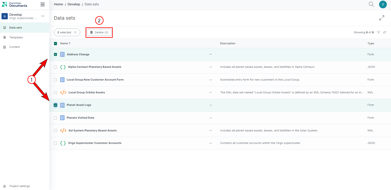Screen dimensions: 391x190
Task: Toggle the select-all header checkbox
Action: click(x=55, y=43)
